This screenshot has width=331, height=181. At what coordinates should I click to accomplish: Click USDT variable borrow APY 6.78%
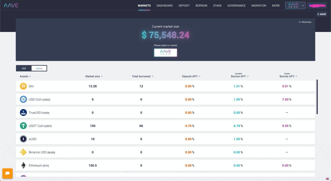point(238,126)
